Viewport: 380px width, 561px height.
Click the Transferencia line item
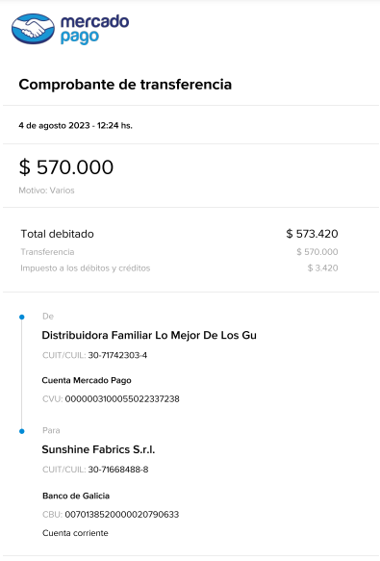coord(47,252)
